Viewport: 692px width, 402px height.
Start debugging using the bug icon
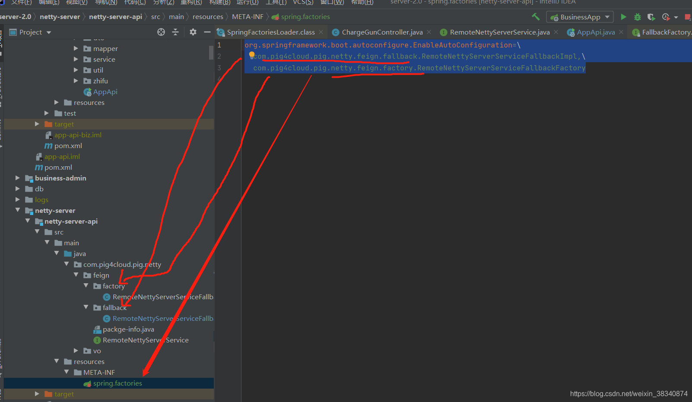click(x=638, y=17)
